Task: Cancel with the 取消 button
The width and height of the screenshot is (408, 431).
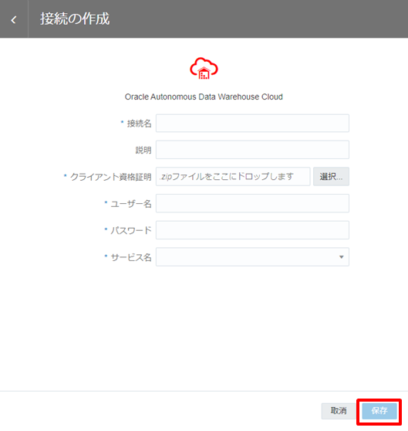Action: [339, 411]
